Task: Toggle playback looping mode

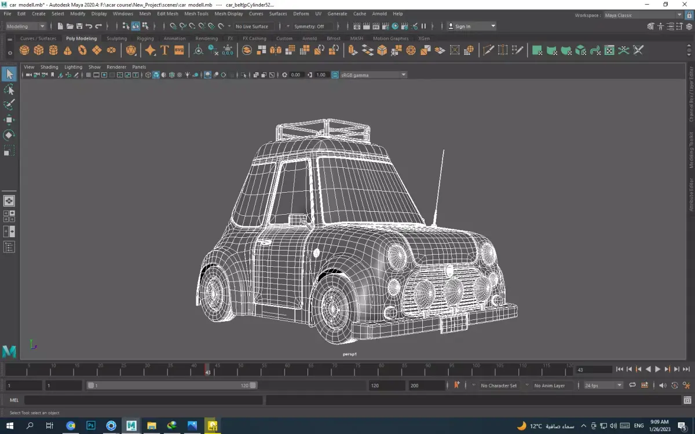Action: point(632,385)
